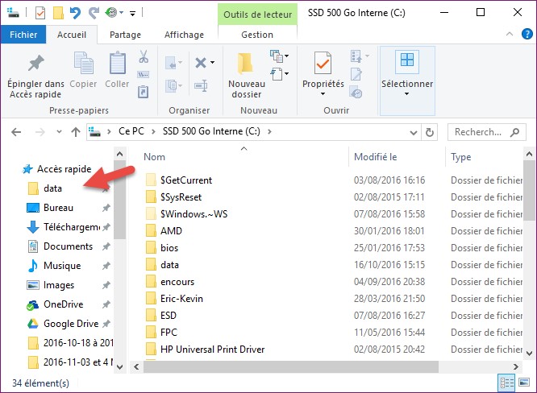Click the Undo arrow in quick access toolbar
Image resolution: width=537 pixels, height=393 pixels.
(75, 13)
